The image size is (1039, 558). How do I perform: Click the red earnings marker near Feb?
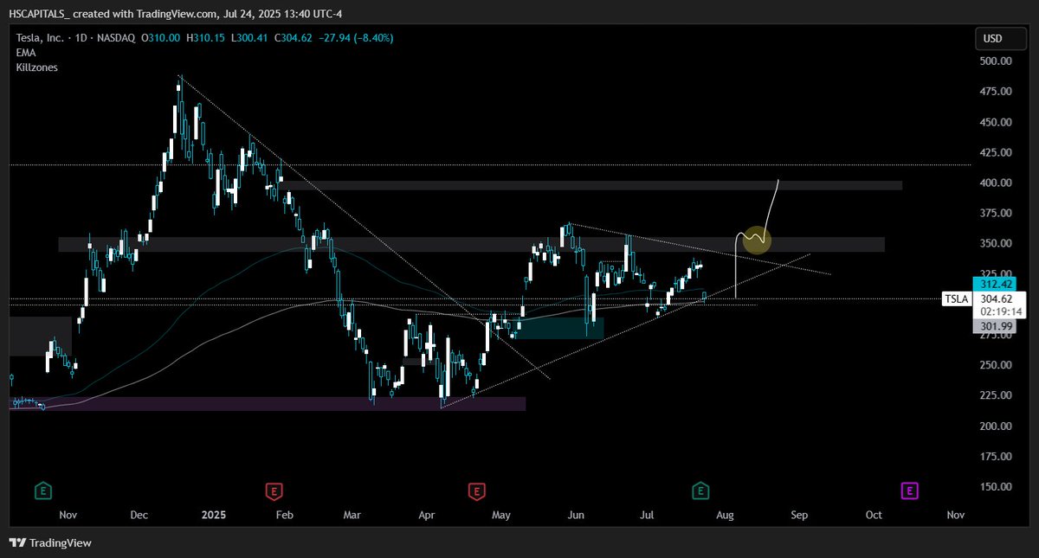[x=274, y=491]
